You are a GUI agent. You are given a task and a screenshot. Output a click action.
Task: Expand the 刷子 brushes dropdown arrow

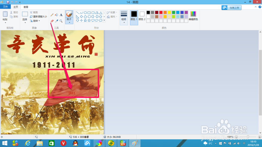pyautogui.click(x=69, y=22)
